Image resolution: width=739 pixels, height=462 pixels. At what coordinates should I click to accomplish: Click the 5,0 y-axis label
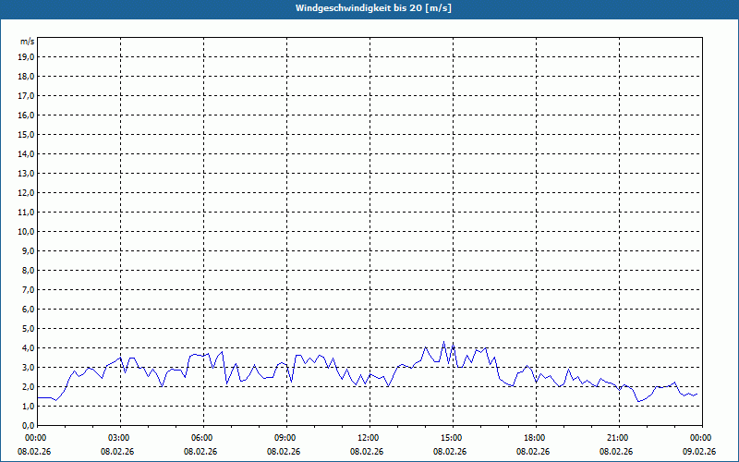coord(28,328)
